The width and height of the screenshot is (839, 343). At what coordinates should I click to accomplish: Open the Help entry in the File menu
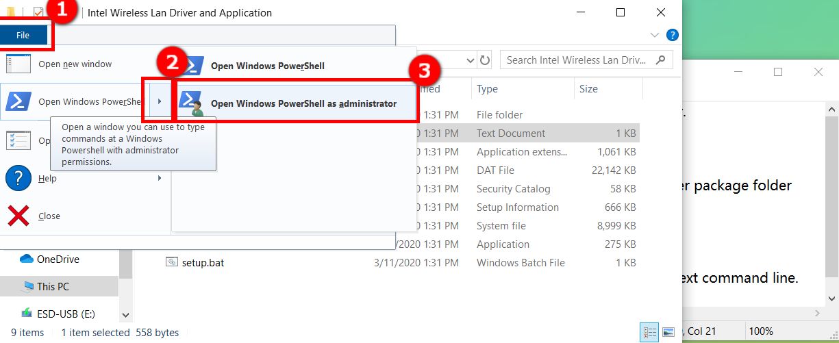pyautogui.click(x=84, y=178)
